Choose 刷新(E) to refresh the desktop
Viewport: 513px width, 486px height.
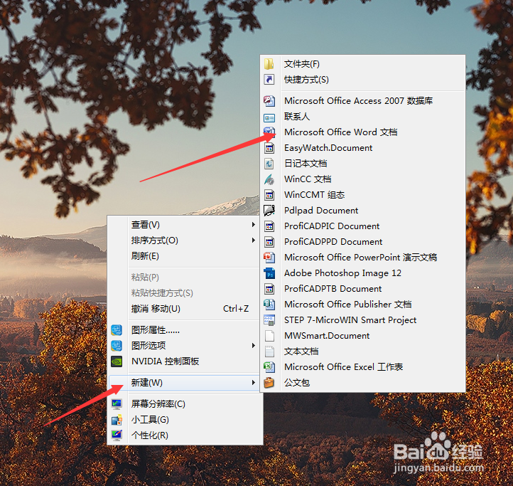[x=185, y=256]
